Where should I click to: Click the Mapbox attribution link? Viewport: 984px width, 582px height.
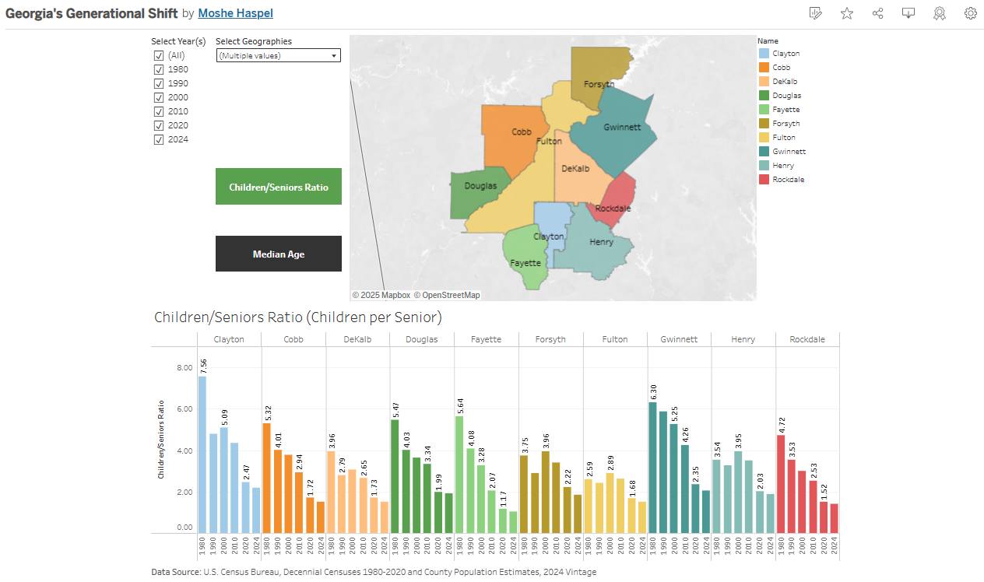coord(381,295)
